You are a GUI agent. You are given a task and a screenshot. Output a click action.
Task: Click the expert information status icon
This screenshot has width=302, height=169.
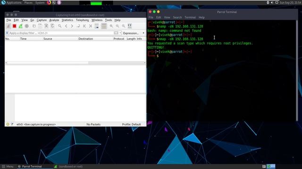(x=8, y=124)
